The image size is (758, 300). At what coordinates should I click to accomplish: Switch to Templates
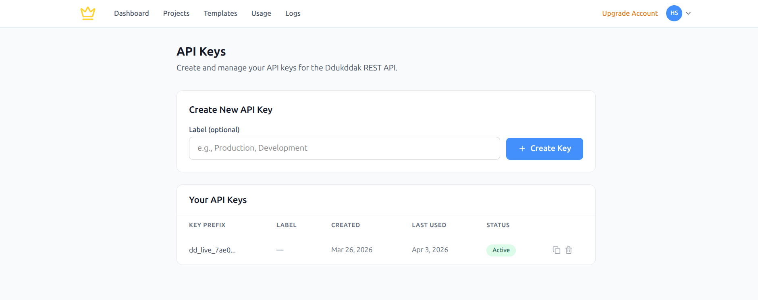[220, 13]
